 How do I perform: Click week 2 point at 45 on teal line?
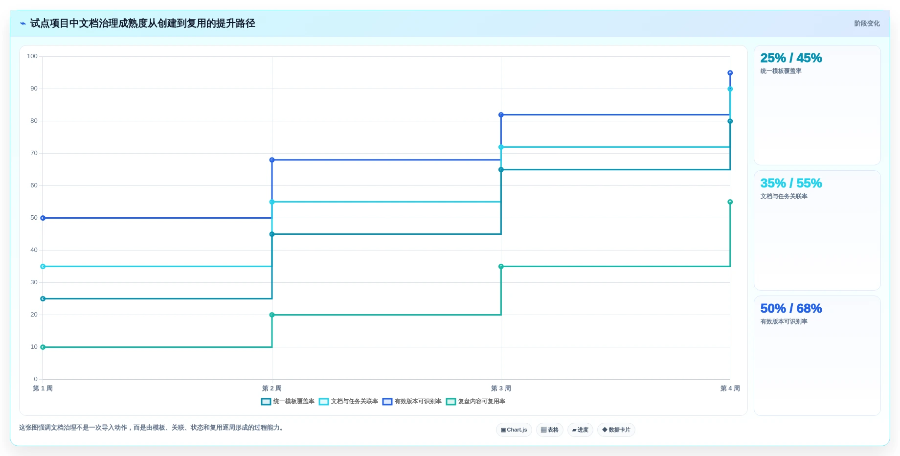[272, 234]
